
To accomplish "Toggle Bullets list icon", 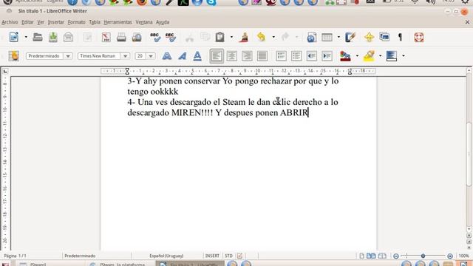I will tap(296, 56).
